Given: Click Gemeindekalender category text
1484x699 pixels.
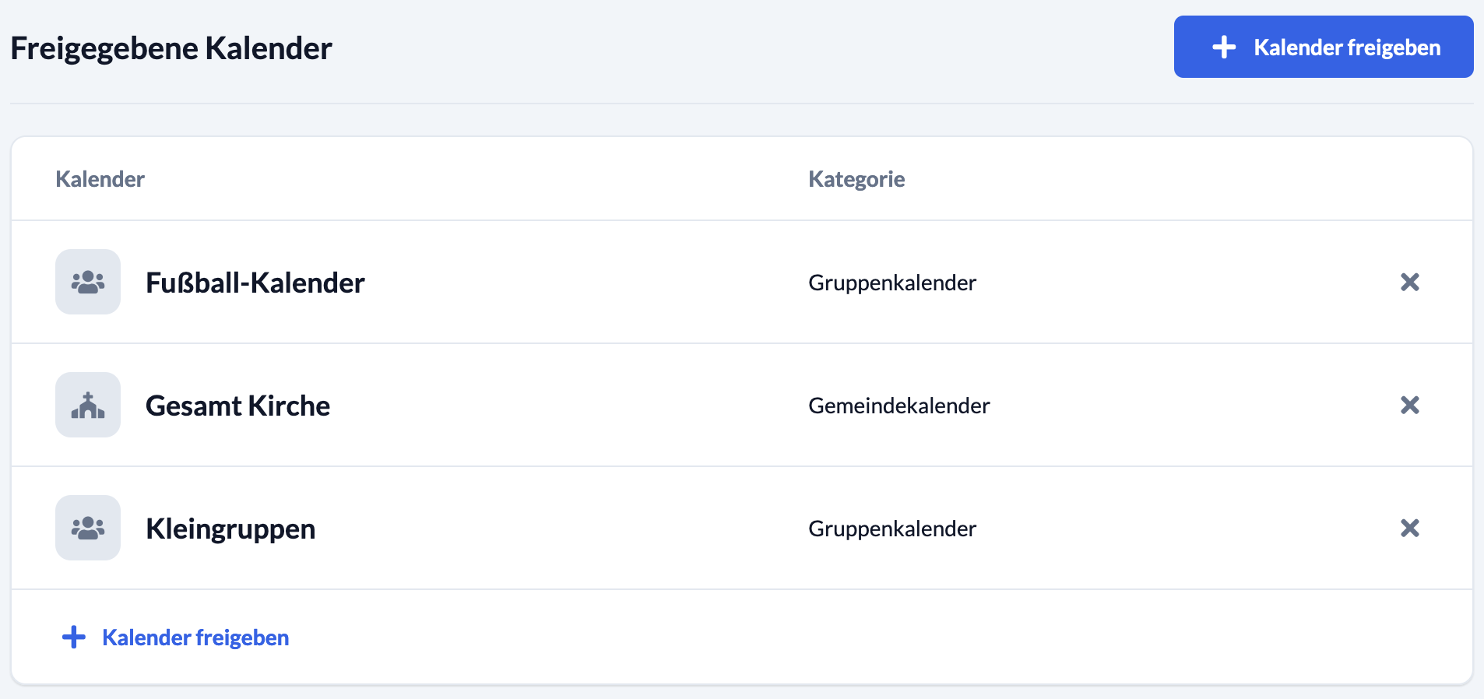Looking at the screenshot, I should [x=899, y=406].
